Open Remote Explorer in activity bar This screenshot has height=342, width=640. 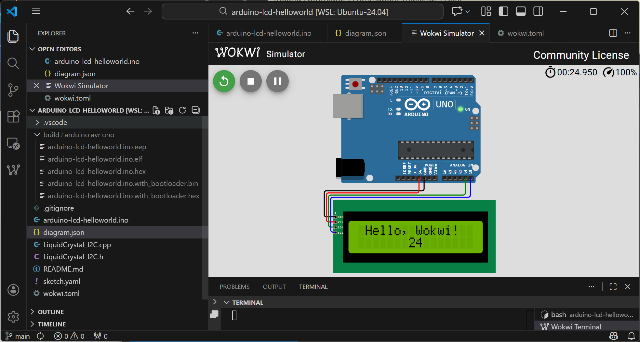tap(13, 143)
